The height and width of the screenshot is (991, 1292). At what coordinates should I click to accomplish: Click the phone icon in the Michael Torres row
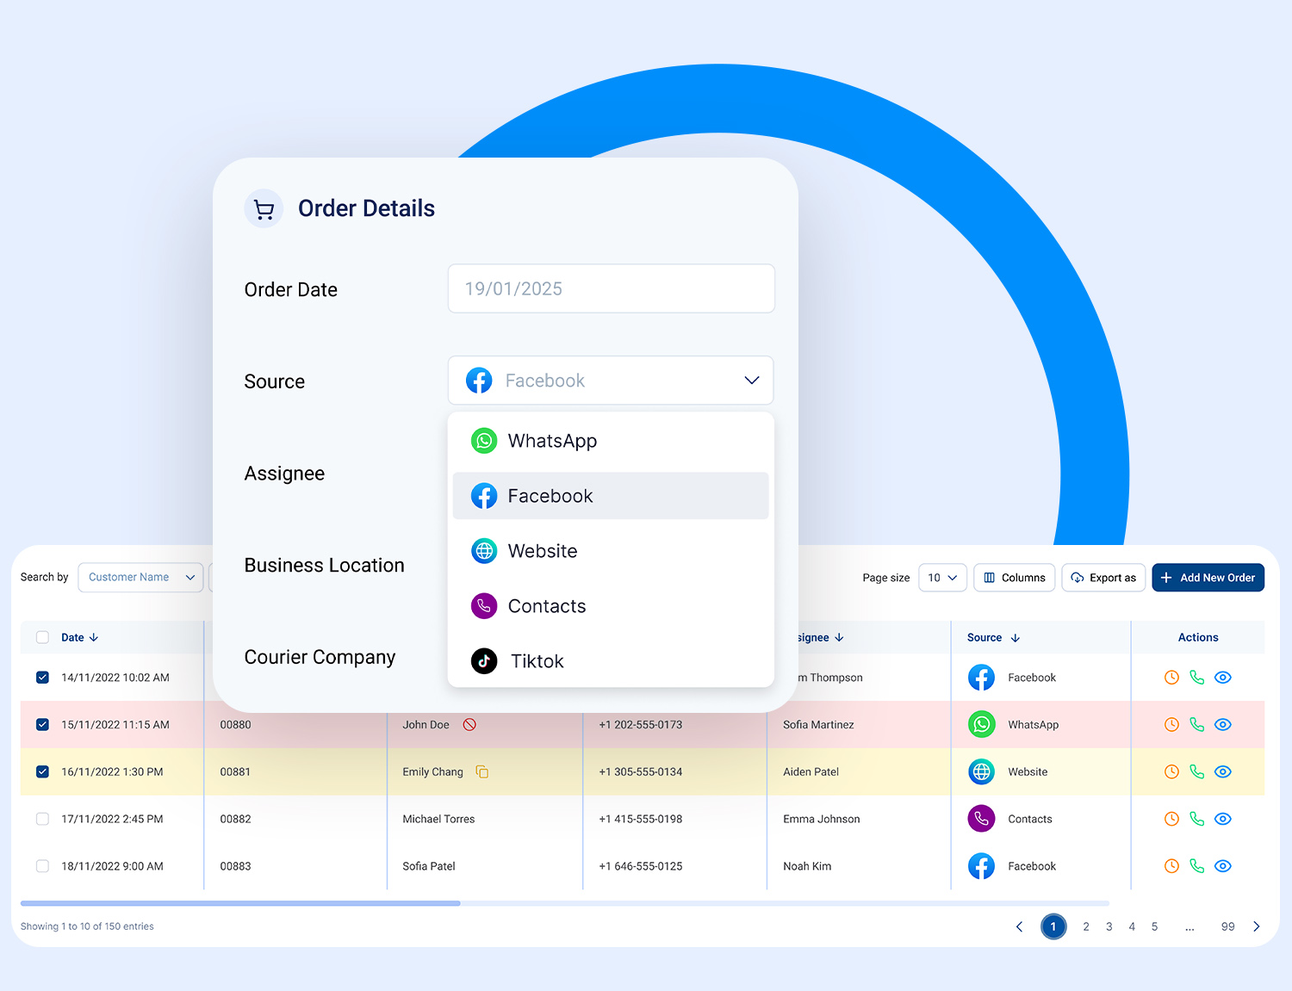(x=1196, y=819)
